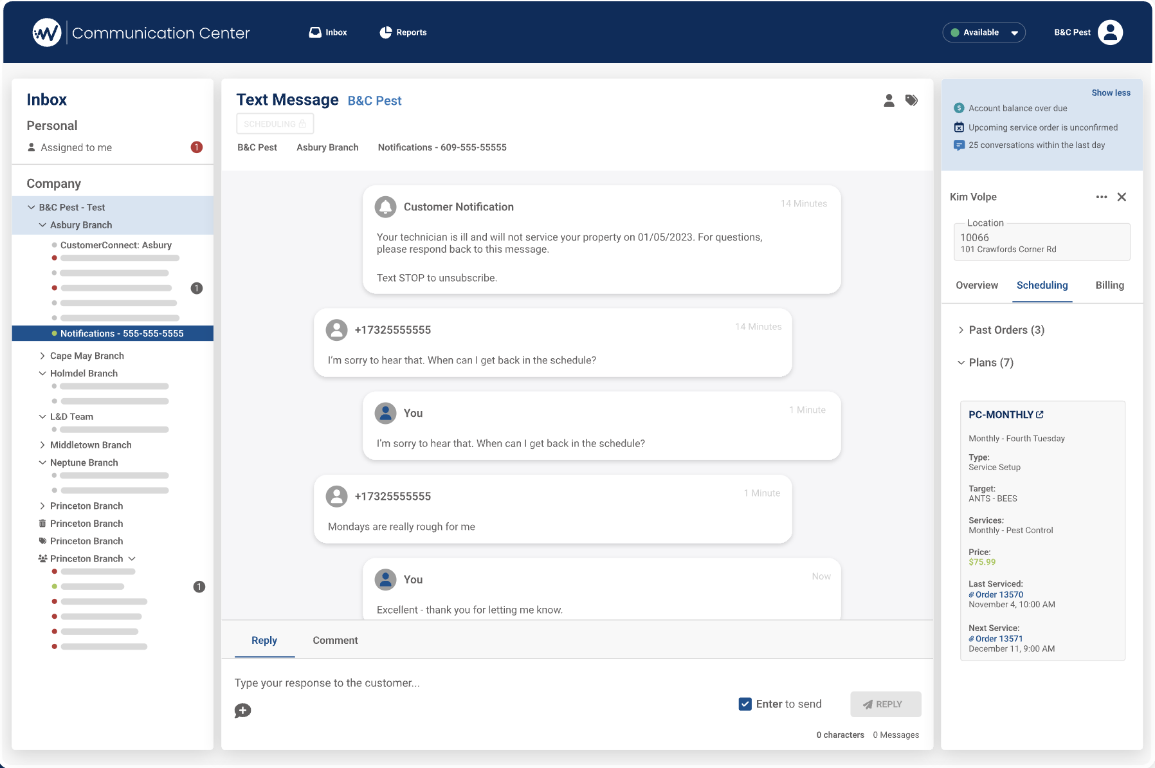This screenshot has height=768, width=1155.
Task: Uncheck the Enter to send checkbox
Action: [745, 704]
